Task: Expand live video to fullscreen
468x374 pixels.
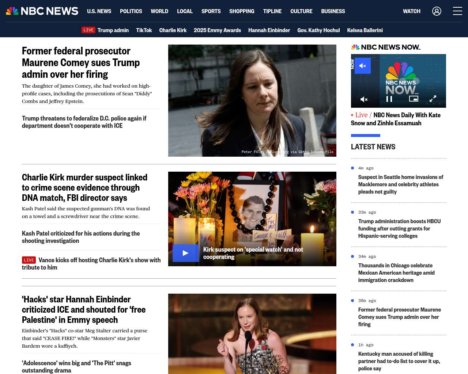Action: [x=433, y=99]
